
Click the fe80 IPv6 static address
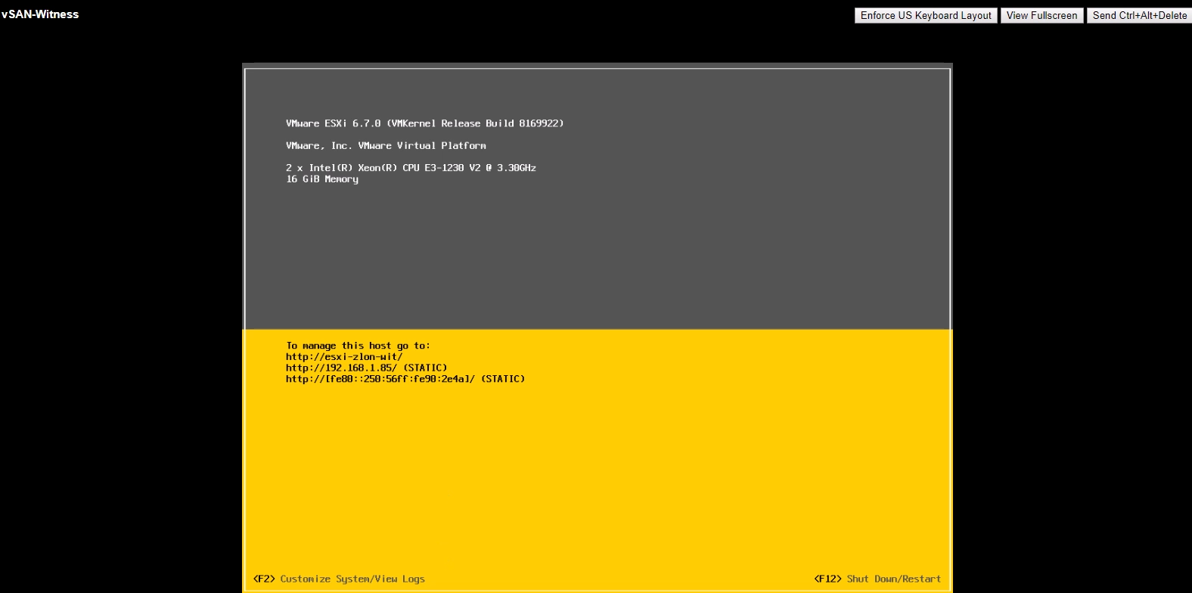[405, 379]
